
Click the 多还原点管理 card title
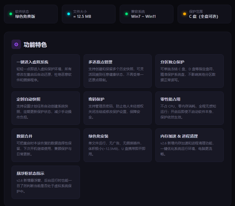point(100,62)
